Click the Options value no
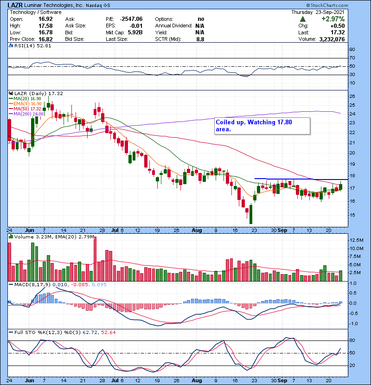 point(201,19)
